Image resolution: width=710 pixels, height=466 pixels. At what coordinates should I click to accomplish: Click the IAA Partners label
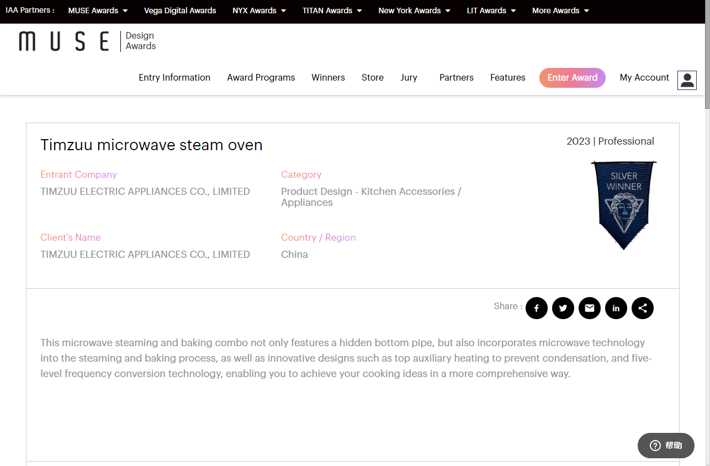pos(30,10)
